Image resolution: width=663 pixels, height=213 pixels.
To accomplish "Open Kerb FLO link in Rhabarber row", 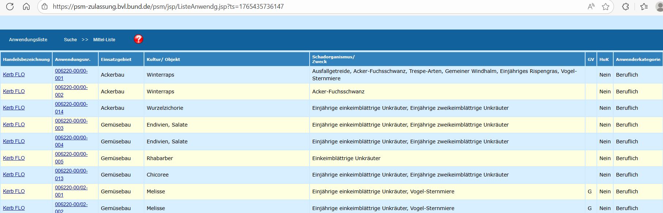I will click(14, 158).
